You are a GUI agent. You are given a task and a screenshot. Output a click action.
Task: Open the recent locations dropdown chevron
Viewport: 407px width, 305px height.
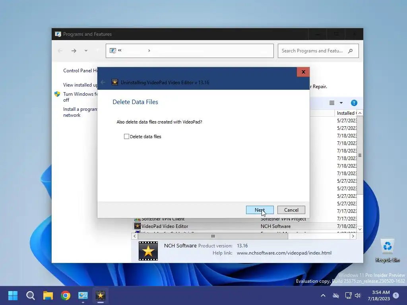coord(86,51)
